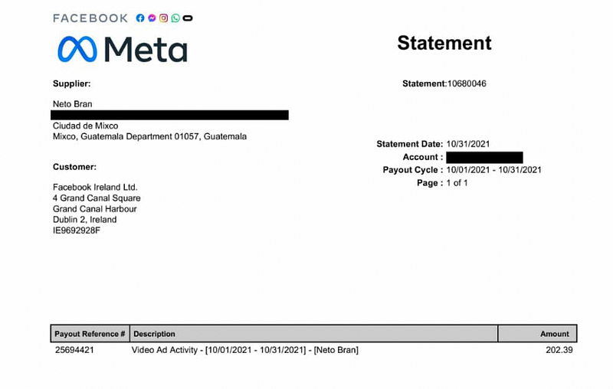Click the blue Facebook circle icon
The width and height of the screenshot is (613, 389).
point(140,18)
